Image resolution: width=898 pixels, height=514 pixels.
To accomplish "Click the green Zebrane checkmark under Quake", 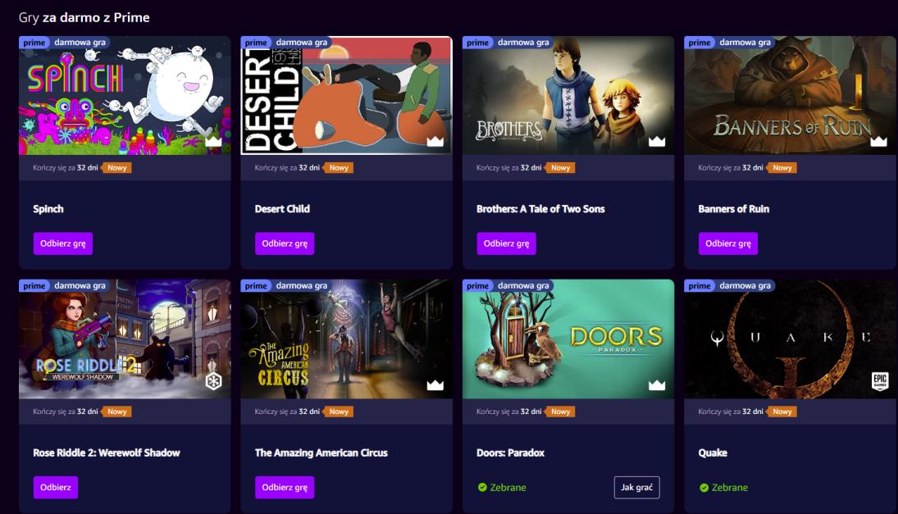I will click(704, 488).
